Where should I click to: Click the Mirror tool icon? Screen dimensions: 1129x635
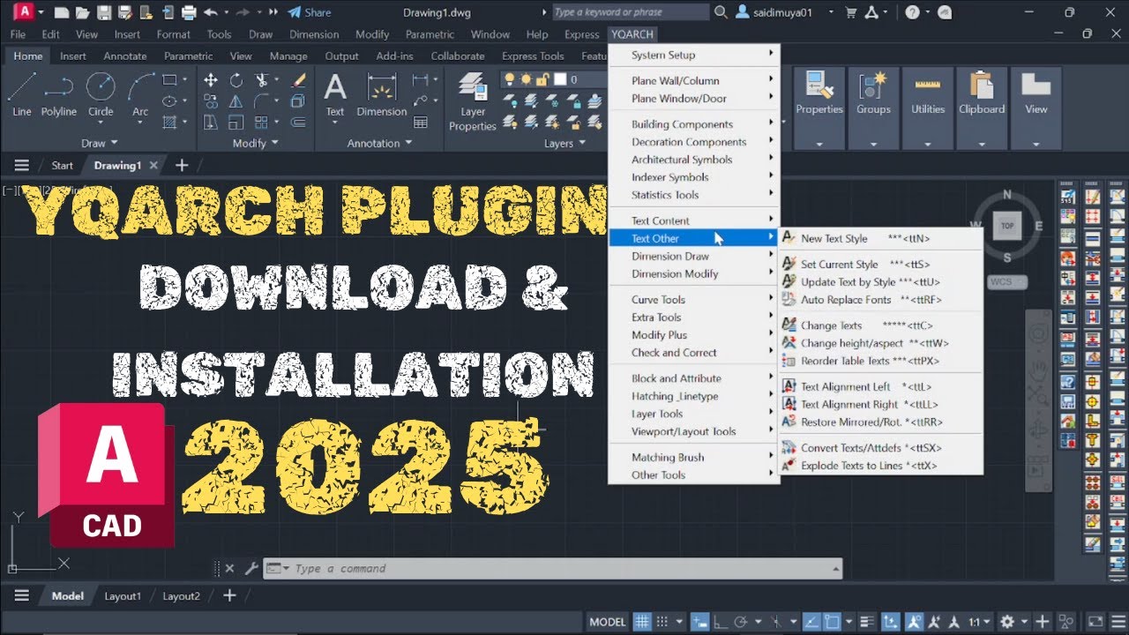pyautogui.click(x=236, y=101)
